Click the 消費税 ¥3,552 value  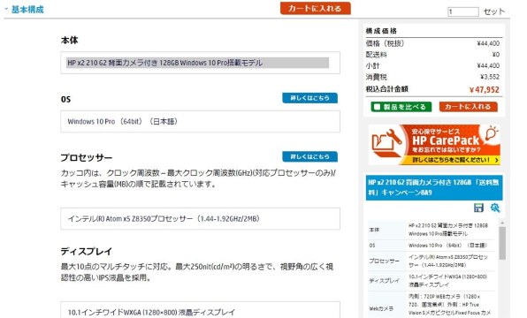pyautogui.click(x=490, y=77)
